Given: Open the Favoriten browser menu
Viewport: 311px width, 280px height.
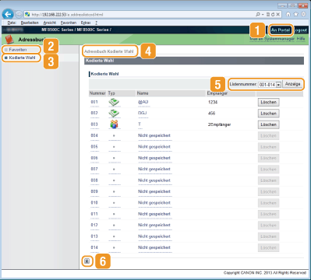Looking at the screenshot, I should 69,23.
